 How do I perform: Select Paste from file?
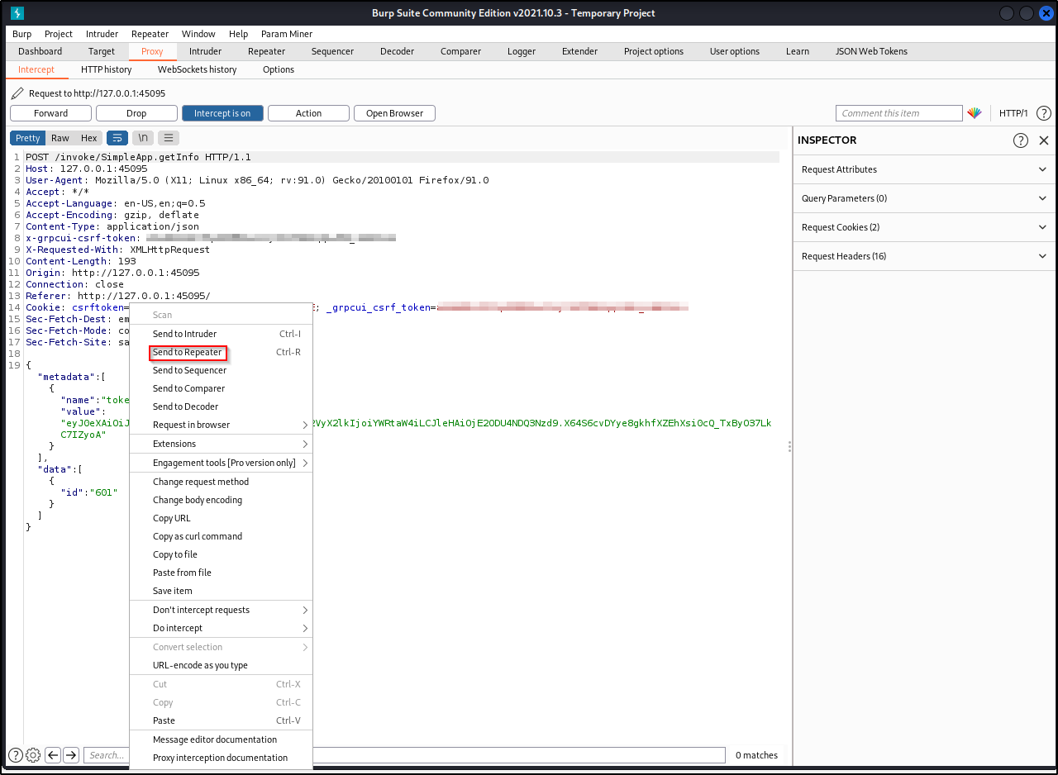coord(221,573)
